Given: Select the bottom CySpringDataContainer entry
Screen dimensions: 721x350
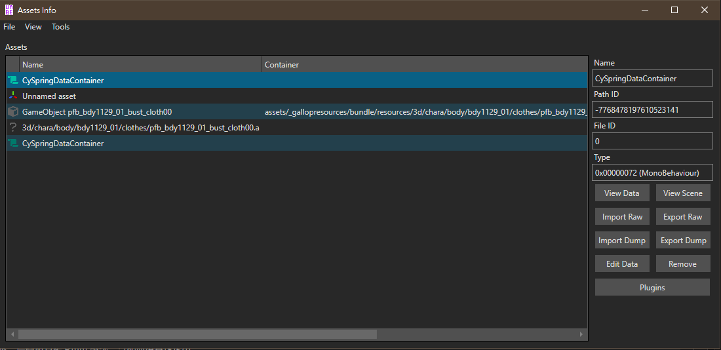Looking at the screenshot, I should point(297,143).
